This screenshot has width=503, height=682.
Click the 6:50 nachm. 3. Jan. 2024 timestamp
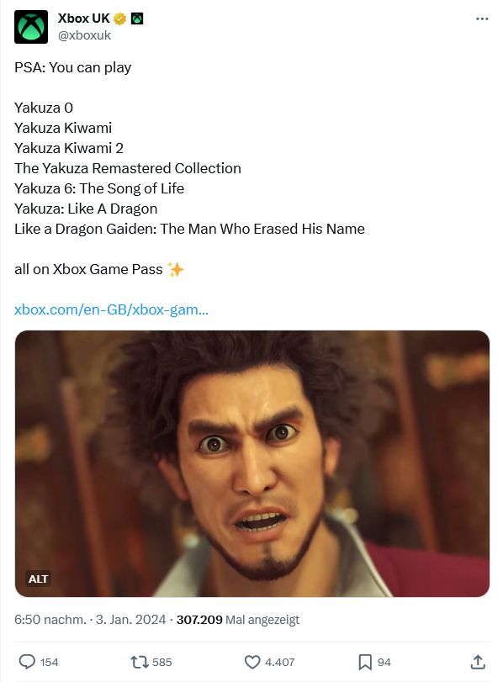90,620
